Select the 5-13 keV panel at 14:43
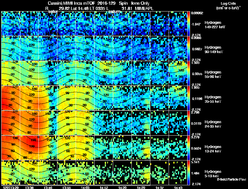 pos(178,173)
